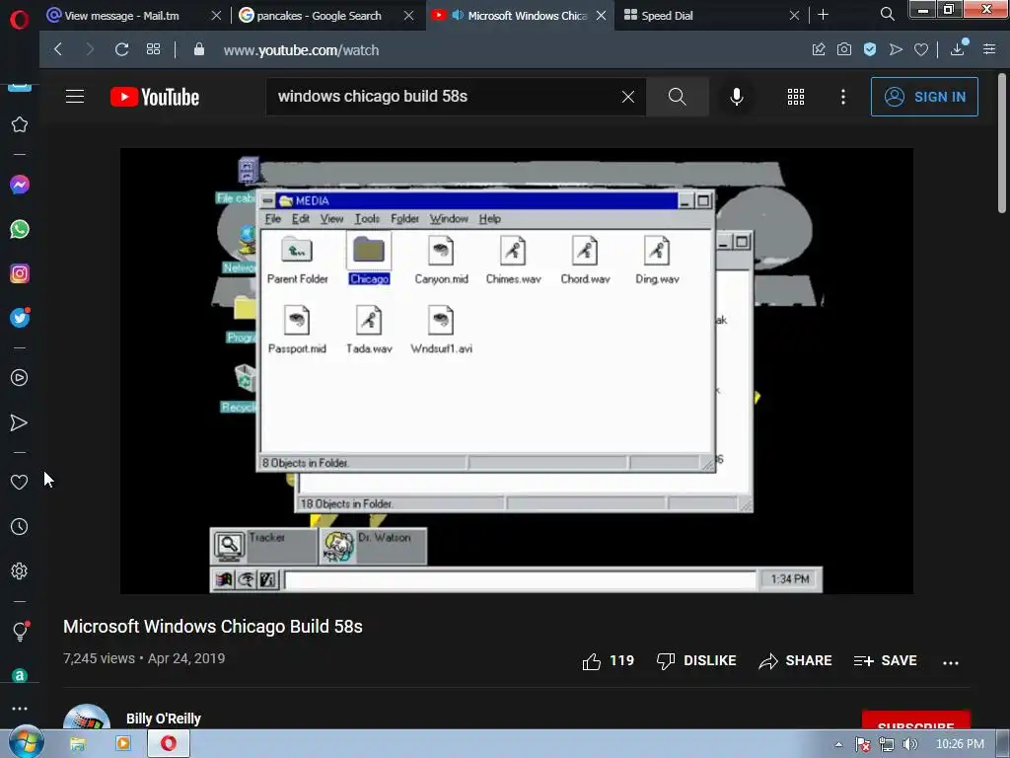The image size is (1010, 758).
Task: Click the address bar URL
Action: 301,50
